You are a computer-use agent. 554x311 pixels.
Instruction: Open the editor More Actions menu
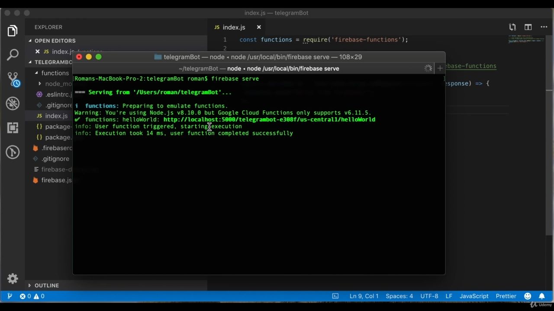[x=544, y=27]
